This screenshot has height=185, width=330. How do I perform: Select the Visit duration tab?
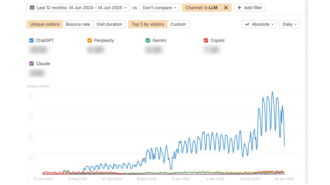click(x=109, y=24)
